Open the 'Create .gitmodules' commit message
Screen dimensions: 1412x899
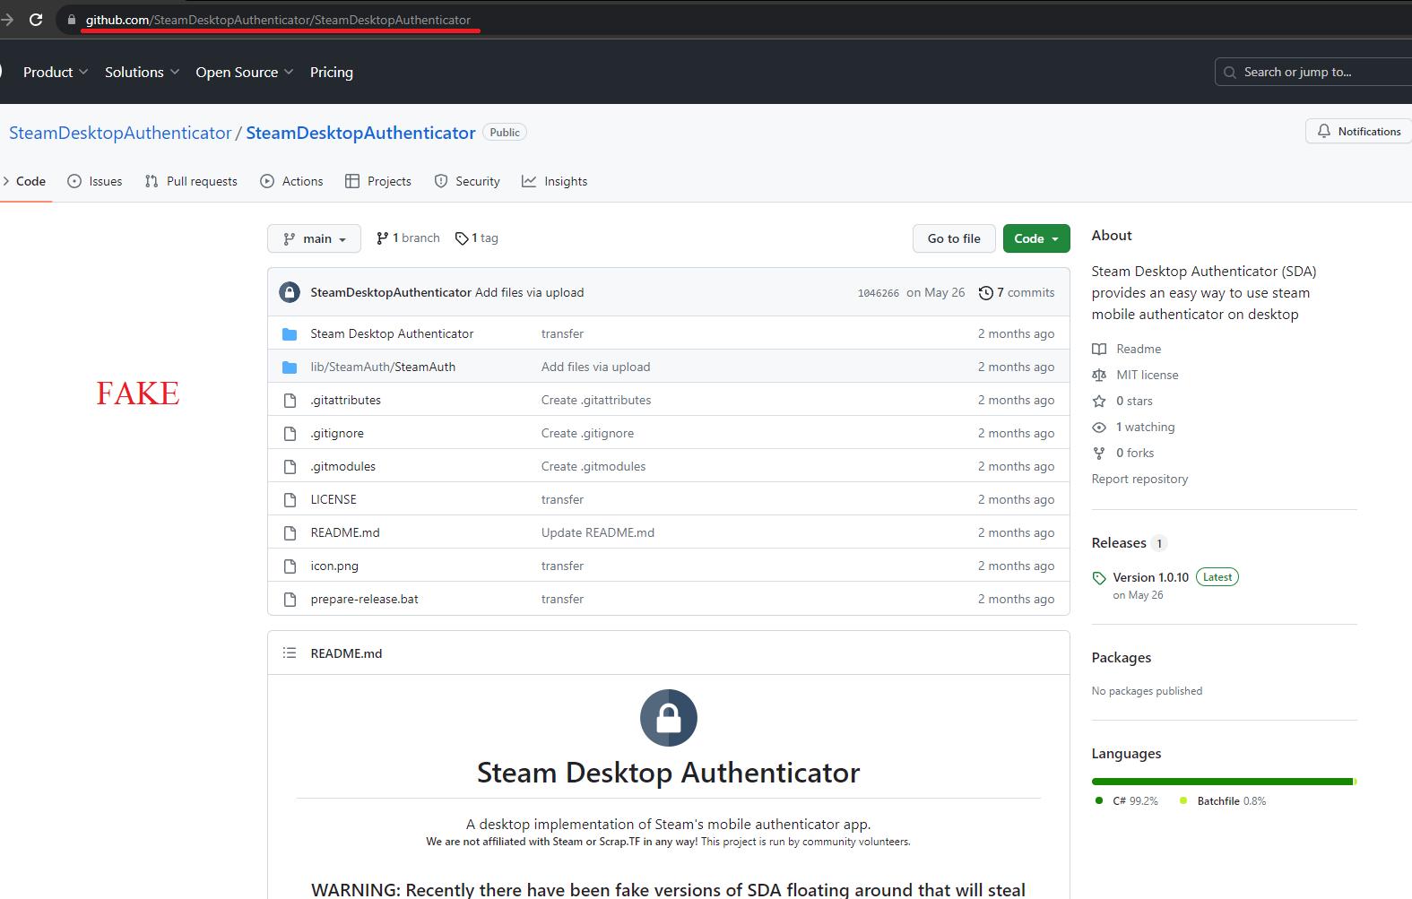pos(593,466)
